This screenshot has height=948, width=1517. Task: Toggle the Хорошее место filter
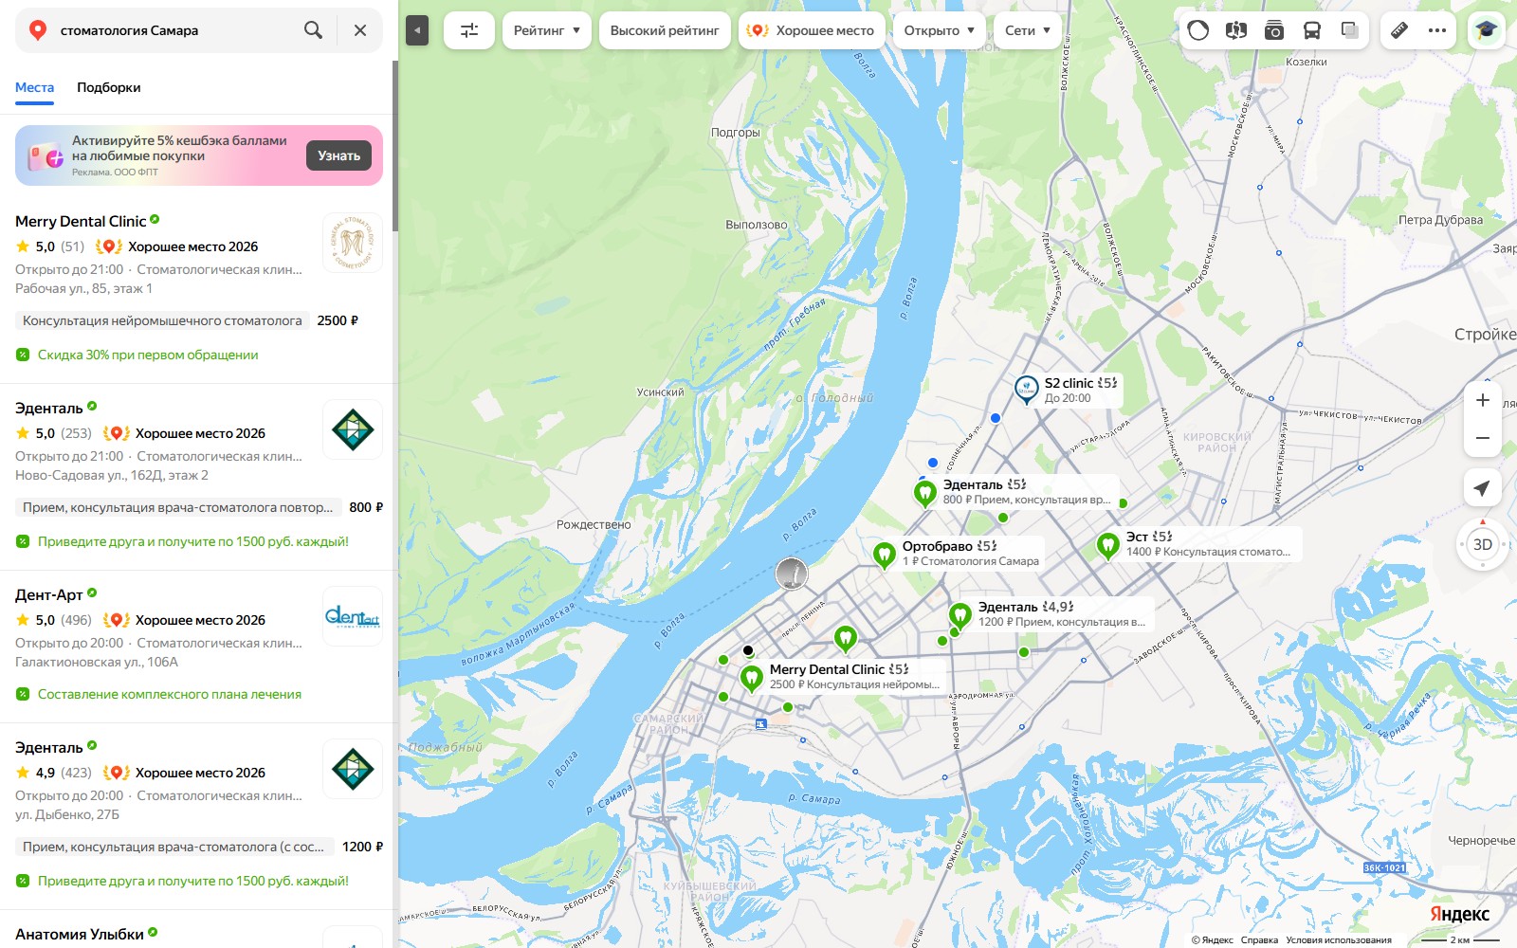(x=812, y=30)
